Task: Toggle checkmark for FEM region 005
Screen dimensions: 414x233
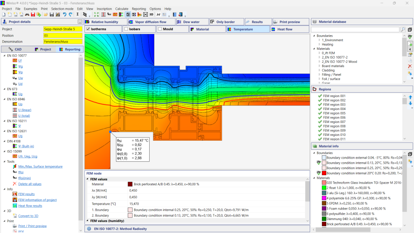Action: point(320,113)
